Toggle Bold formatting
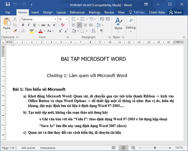 click(23, 25)
